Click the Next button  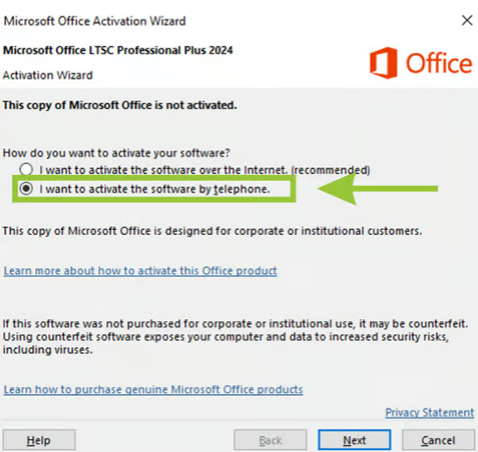(x=354, y=440)
